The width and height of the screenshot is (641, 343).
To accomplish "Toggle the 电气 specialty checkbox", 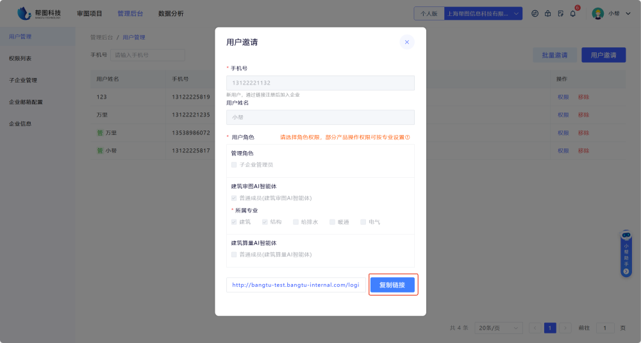I will click(x=363, y=222).
